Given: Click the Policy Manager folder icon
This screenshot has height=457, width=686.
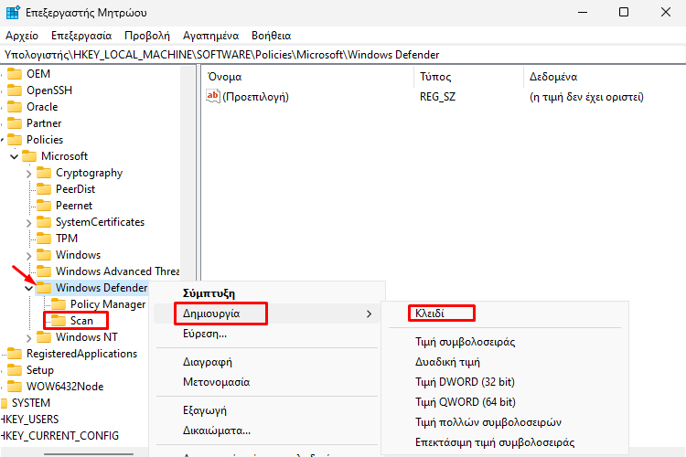Looking at the screenshot, I should [59, 304].
